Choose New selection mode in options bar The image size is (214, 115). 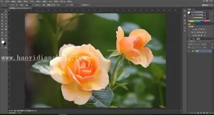9,5
